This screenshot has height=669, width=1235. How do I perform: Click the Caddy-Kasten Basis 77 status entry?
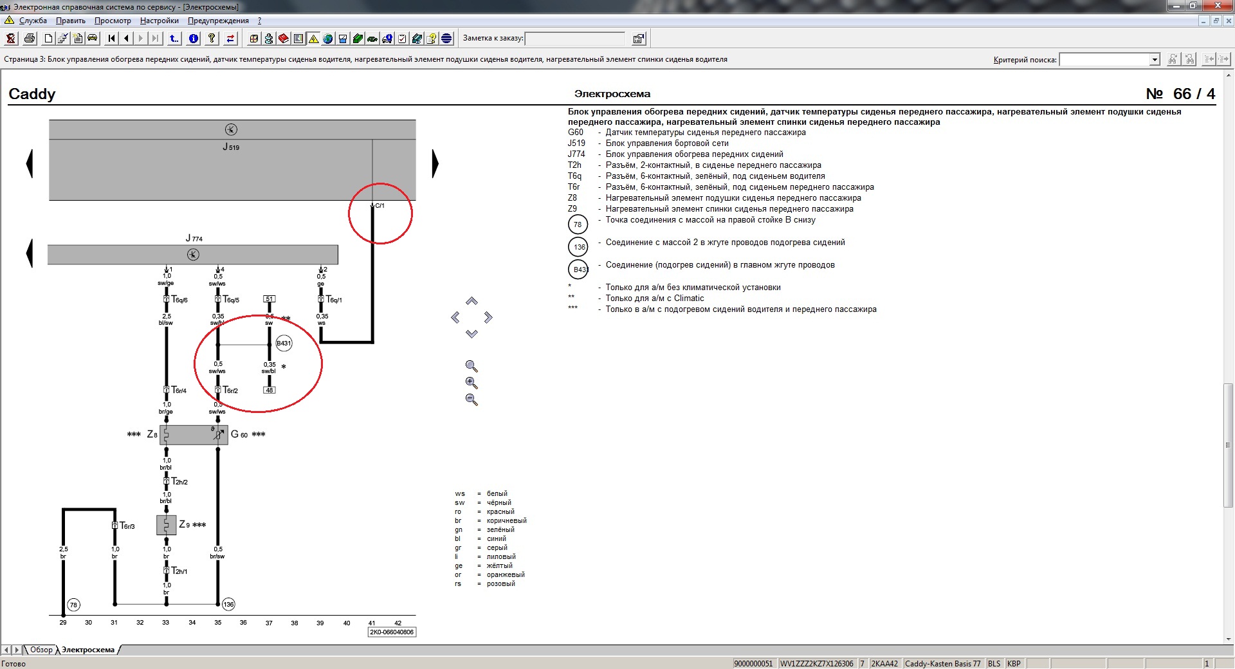click(x=942, y=664)
